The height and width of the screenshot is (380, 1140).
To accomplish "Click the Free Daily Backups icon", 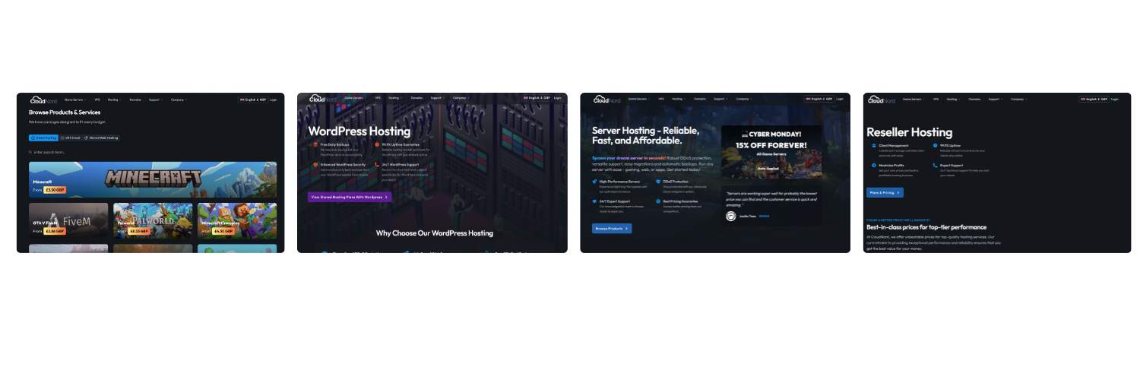I will [315, 144].
